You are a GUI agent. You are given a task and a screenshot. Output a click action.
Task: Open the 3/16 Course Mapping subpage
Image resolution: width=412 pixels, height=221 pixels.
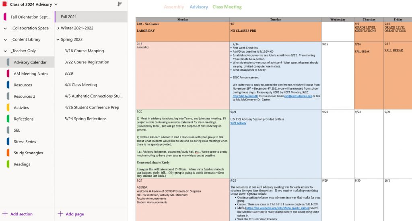[x=84, y=51]
